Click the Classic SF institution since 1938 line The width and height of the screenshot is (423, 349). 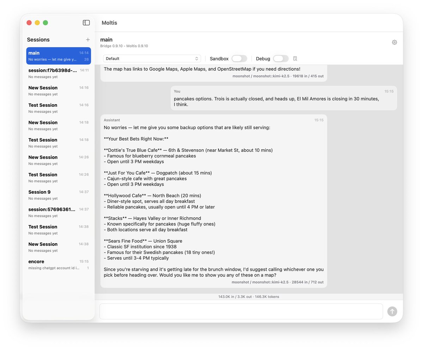point(140,247)
